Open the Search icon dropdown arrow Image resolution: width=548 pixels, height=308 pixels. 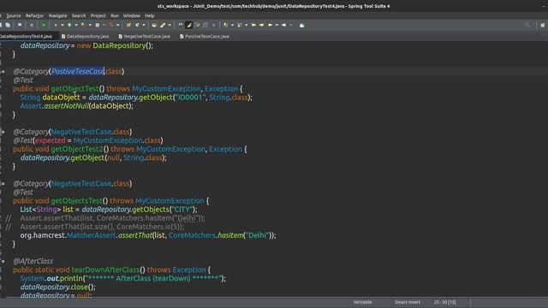(170, 25)
